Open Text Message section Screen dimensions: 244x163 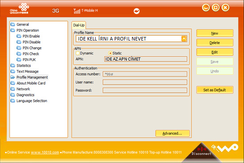tap(28, 71)
